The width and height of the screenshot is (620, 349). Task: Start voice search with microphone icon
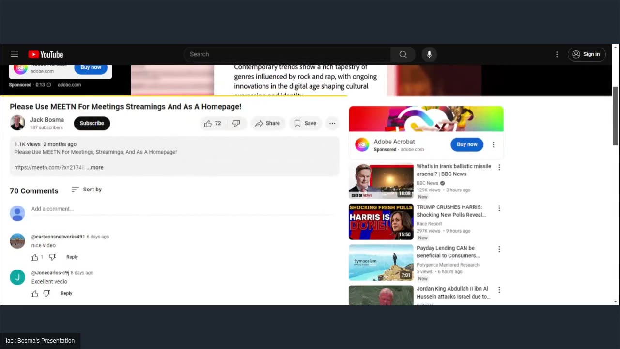(x=429, y=54)
